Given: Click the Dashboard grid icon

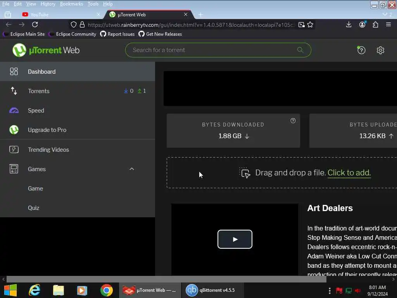Looking at the screenshot, I should coord(14,71).
